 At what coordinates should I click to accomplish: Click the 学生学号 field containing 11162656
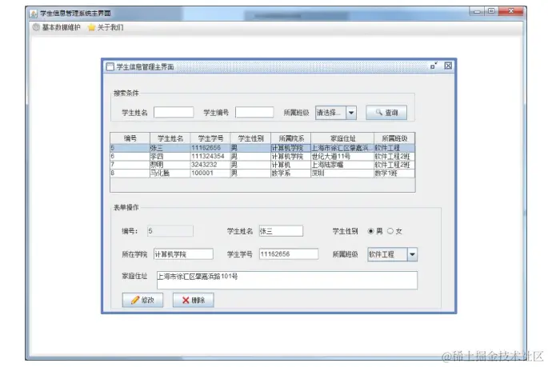pyautogui.click(x=289, y=254)
